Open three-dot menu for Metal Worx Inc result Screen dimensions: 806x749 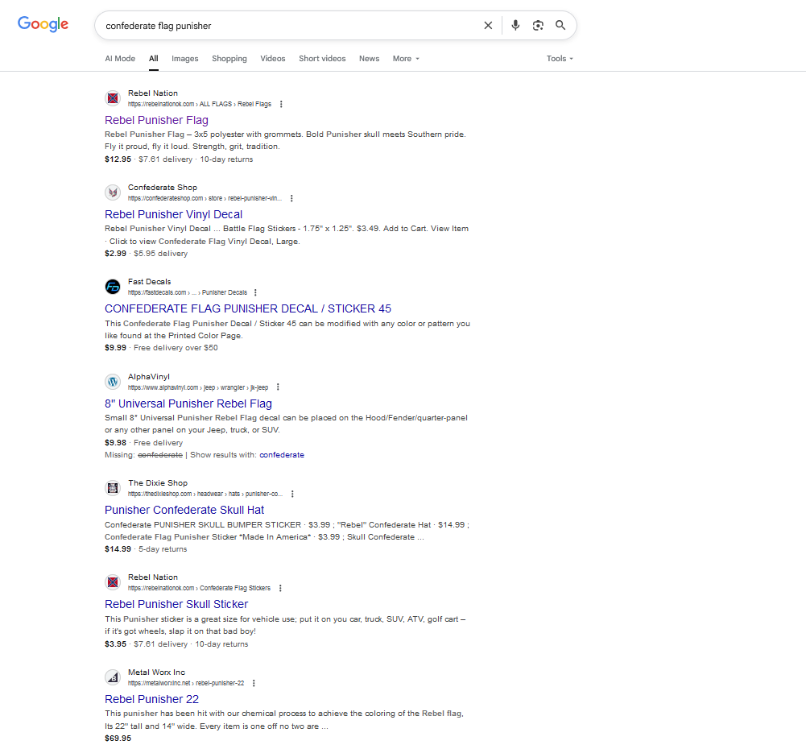(x=254, y=683)
